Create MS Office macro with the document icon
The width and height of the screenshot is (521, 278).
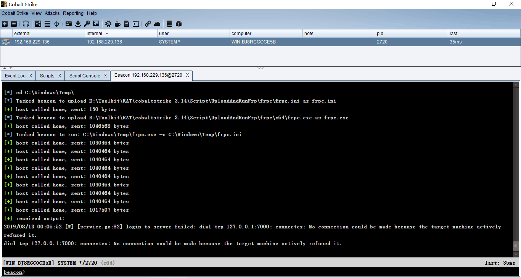click(127, 24)
